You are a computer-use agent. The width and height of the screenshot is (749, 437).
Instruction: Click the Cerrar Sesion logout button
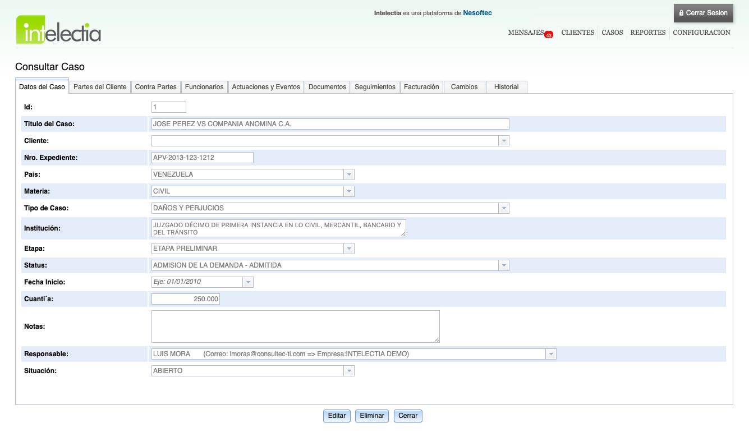tap(703, 13)
